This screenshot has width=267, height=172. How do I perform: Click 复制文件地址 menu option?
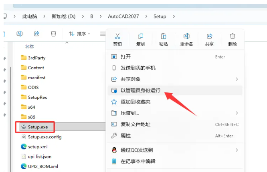point(136,124)
